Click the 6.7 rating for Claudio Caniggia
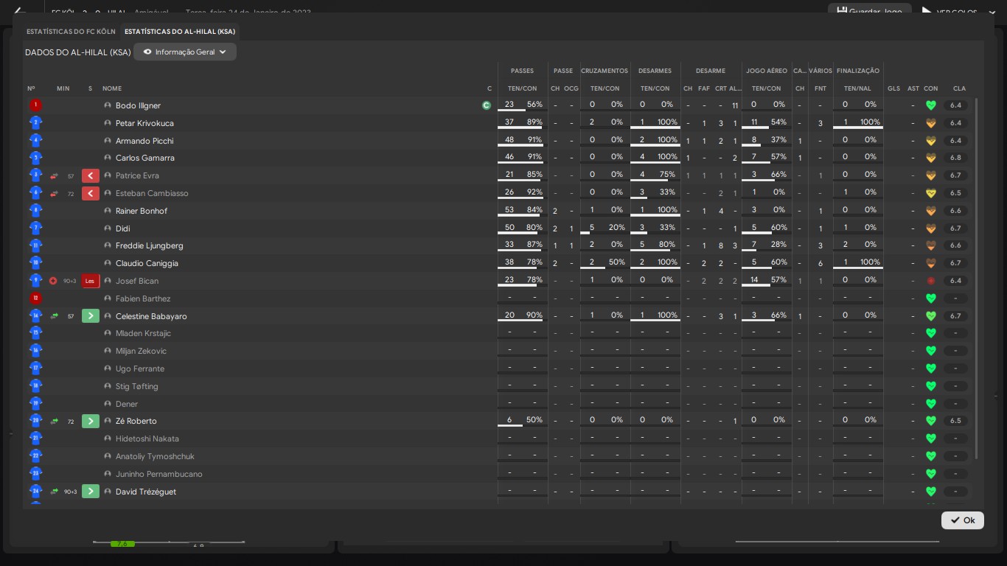This screenshot has width=1007, height=566. pos(955,263)
